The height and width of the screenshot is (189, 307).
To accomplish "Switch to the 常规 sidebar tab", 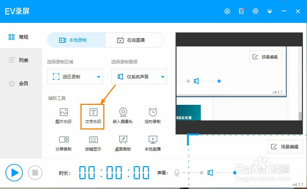I will click(x=21, y=37).
